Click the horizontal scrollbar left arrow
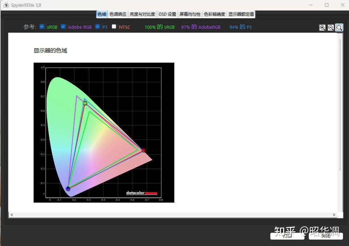This screenshot has width=349, height=246. click(11, 215)
